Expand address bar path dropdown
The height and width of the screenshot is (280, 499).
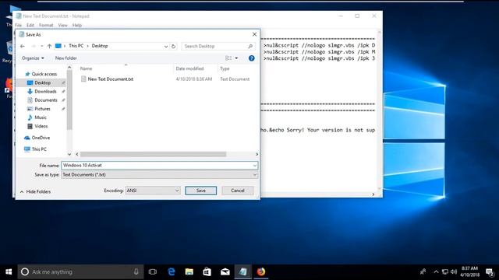166,47
